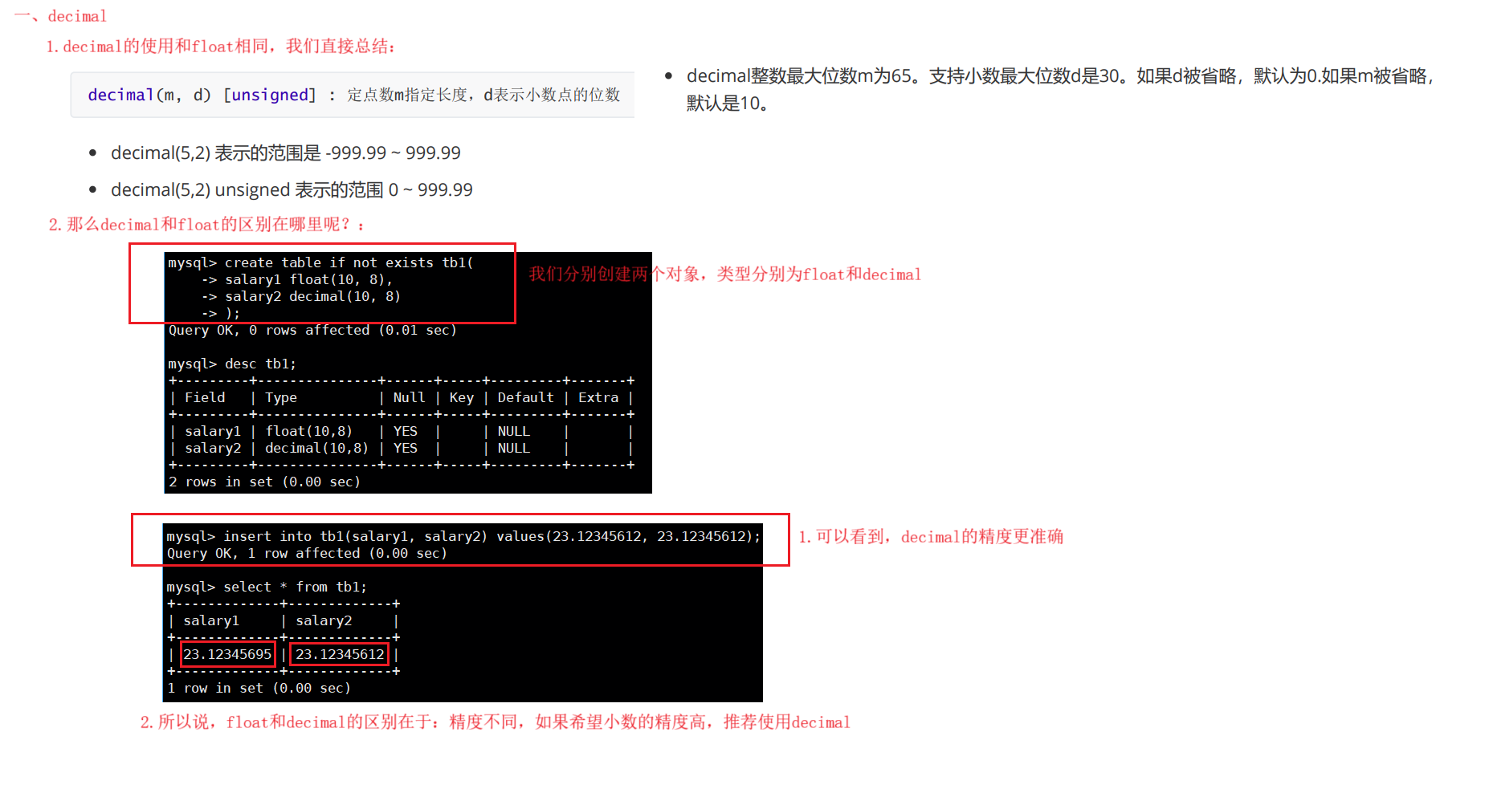Click the select * from tb1 command
The width and height of the screenshot is (1493, 801).
click(267, 587)
